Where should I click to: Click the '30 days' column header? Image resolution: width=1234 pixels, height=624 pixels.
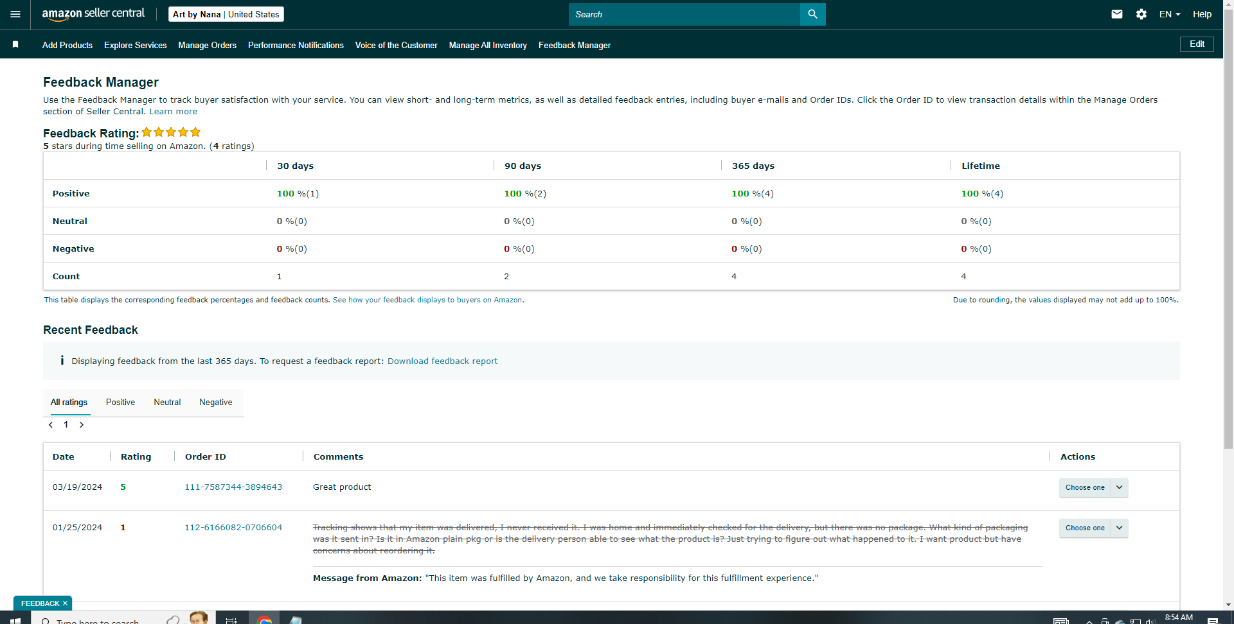[296, 166]
